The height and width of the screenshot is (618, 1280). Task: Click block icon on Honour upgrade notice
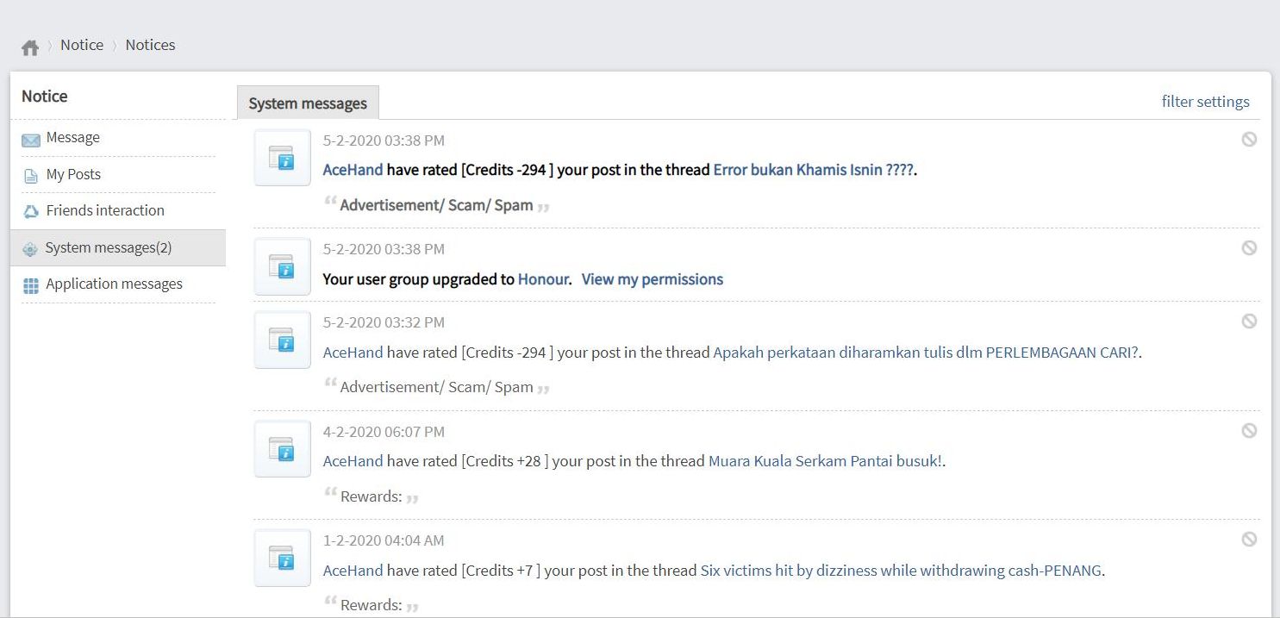(x=1249, y=247)
